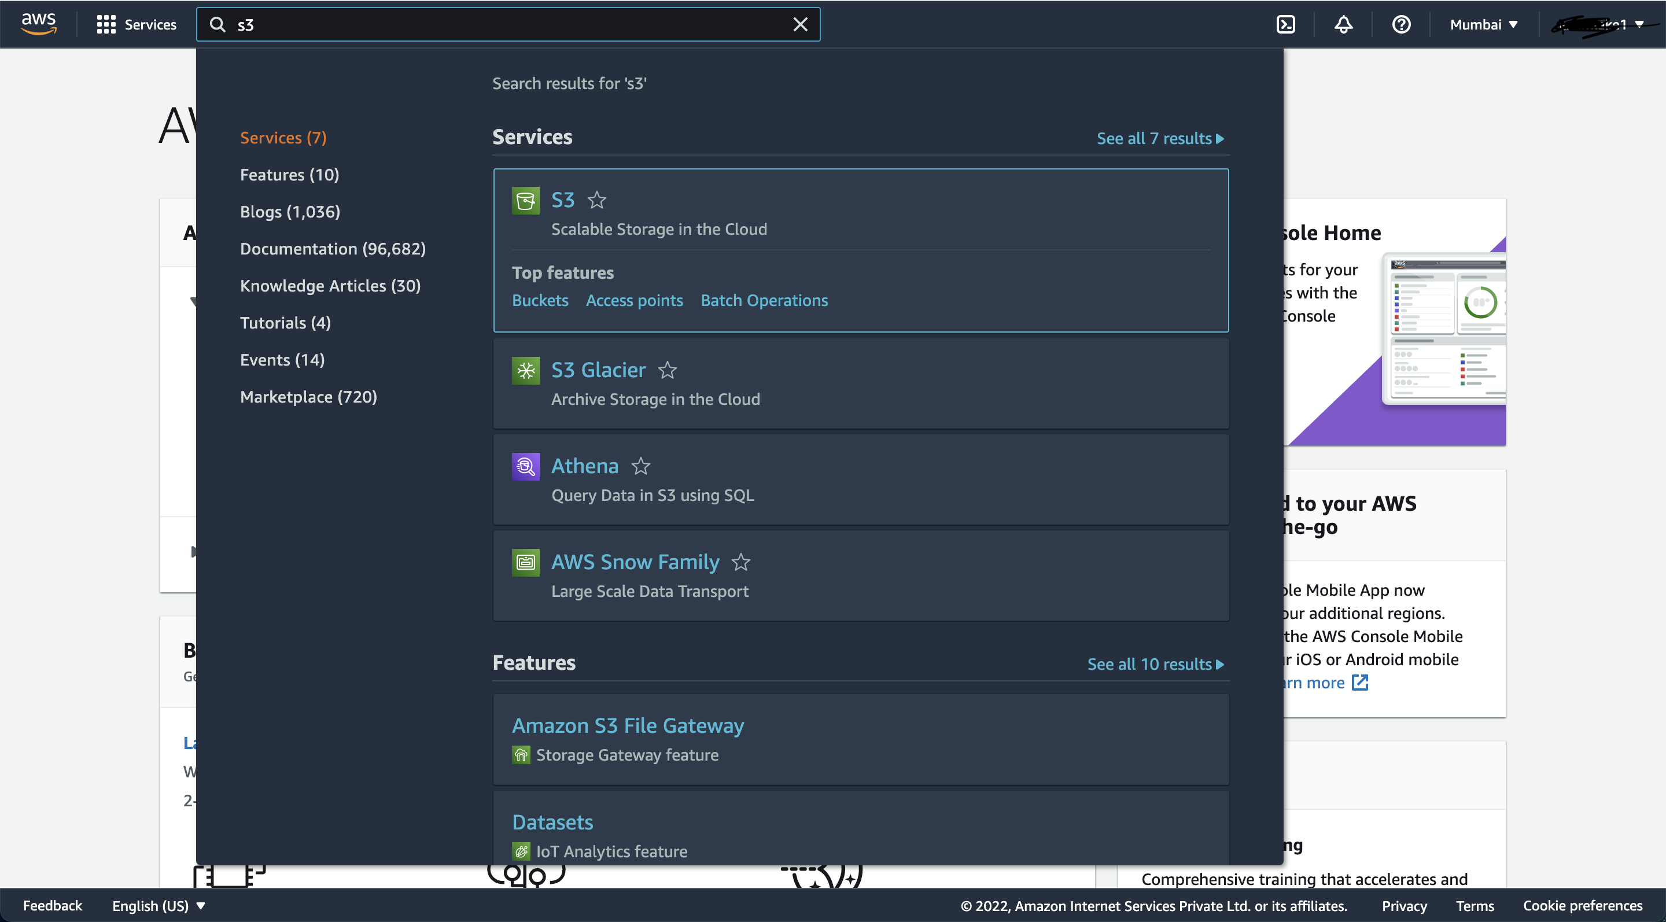
Task: Click the Athena service icon
Action: tap(526, 466)
